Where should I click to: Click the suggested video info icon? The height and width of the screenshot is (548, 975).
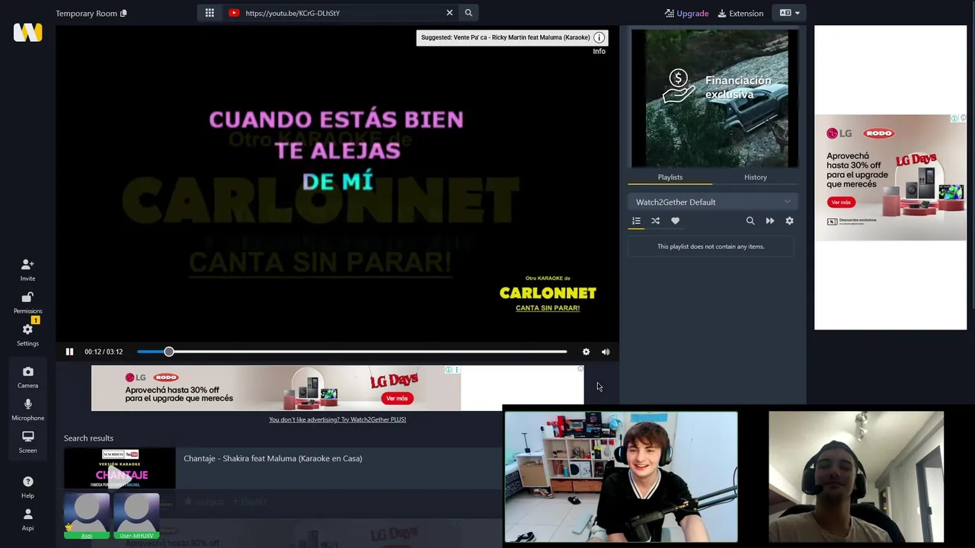[x=599, y=37]
